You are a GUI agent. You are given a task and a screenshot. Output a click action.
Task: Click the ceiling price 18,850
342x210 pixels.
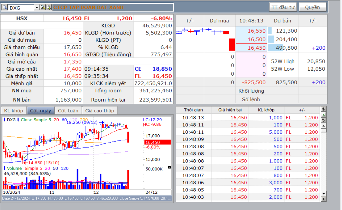tap(162, 69)
